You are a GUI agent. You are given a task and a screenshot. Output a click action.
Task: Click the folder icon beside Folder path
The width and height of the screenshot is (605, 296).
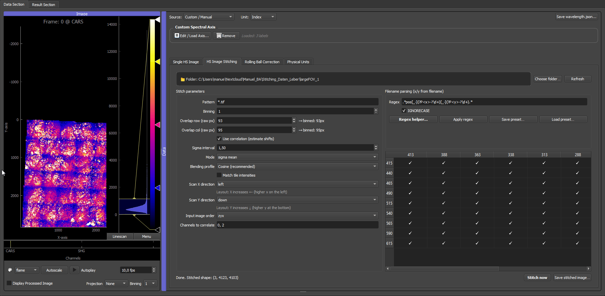click(183, 79)
